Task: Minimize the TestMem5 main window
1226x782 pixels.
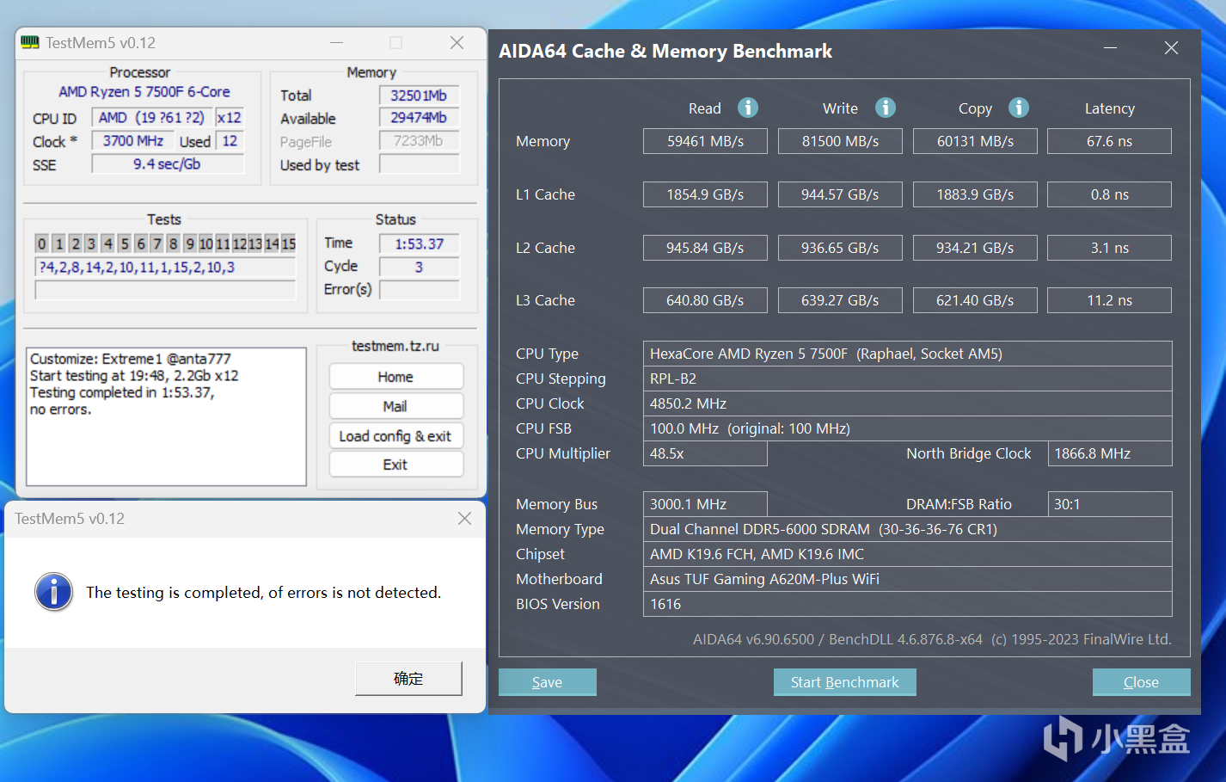Action: 336,43
